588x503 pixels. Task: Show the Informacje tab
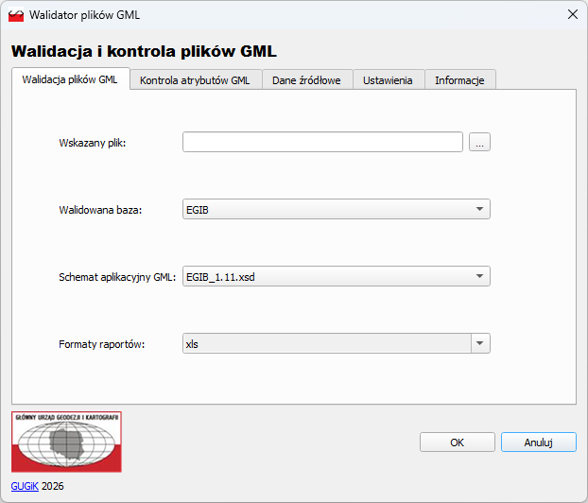(x=459, y=80)
